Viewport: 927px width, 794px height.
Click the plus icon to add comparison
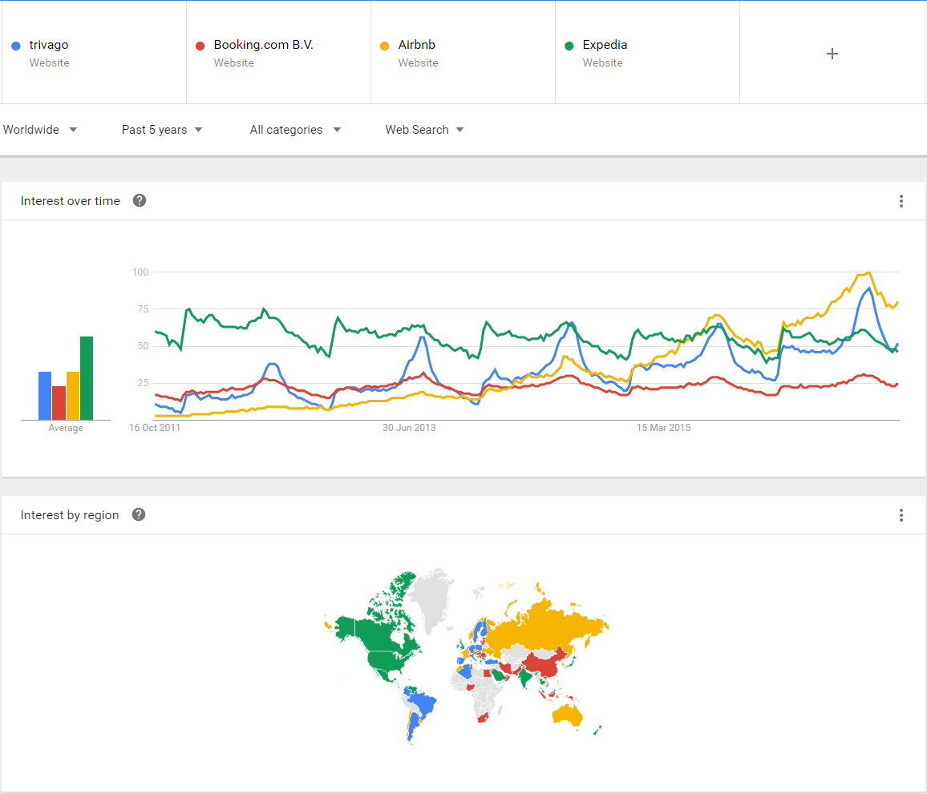point(832,54)
